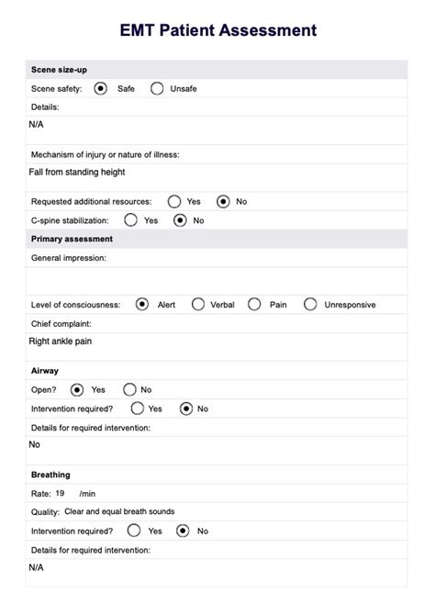The height and width of the screenshot is (616, 435).
Task: Set C-spine stabilization to Yes
Action: tap(130, 220)
